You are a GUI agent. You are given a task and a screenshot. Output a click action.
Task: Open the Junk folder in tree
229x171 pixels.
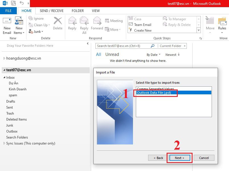tap(10, 125)
